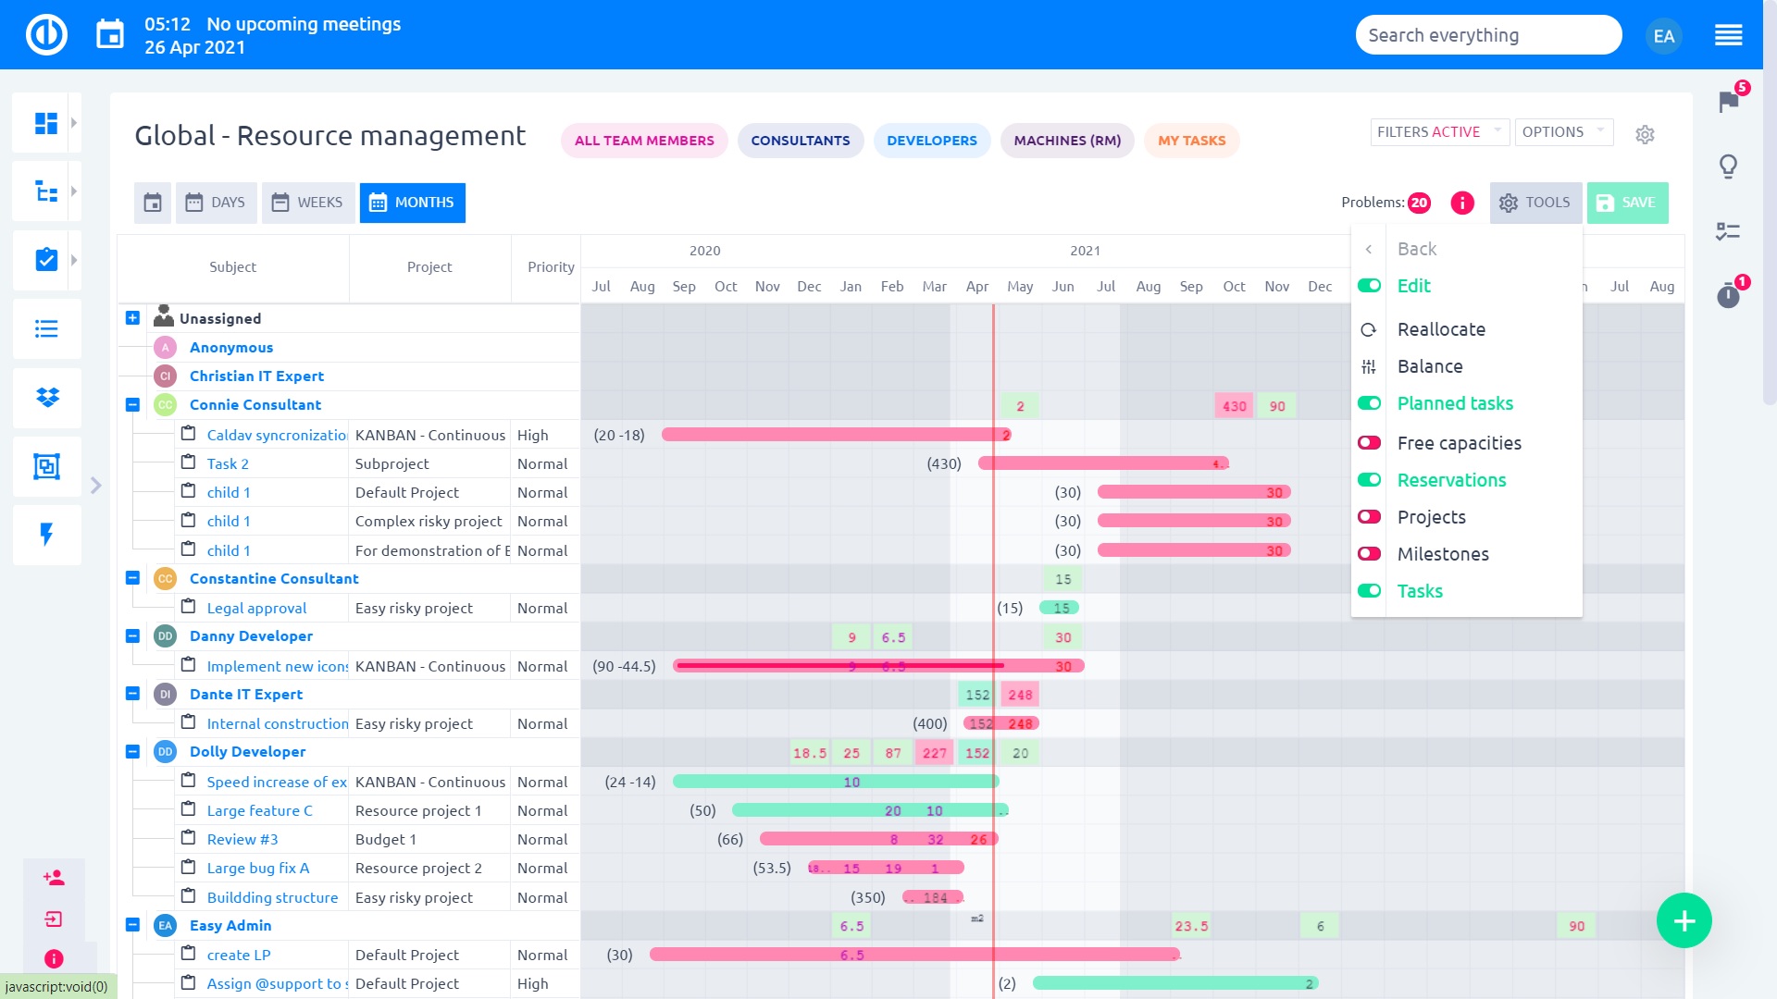This screenshot has width=1777, height=999.
Task: Expand the Unassigned team members group
Action: [x=131, y=318]
